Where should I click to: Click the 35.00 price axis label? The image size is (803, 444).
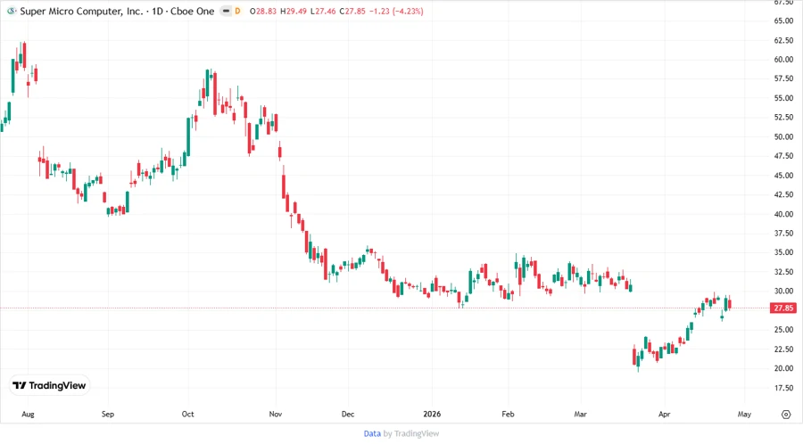[783, 252]
